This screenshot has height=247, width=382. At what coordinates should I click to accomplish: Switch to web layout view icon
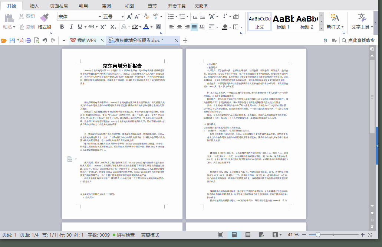(x=261, y=235)
